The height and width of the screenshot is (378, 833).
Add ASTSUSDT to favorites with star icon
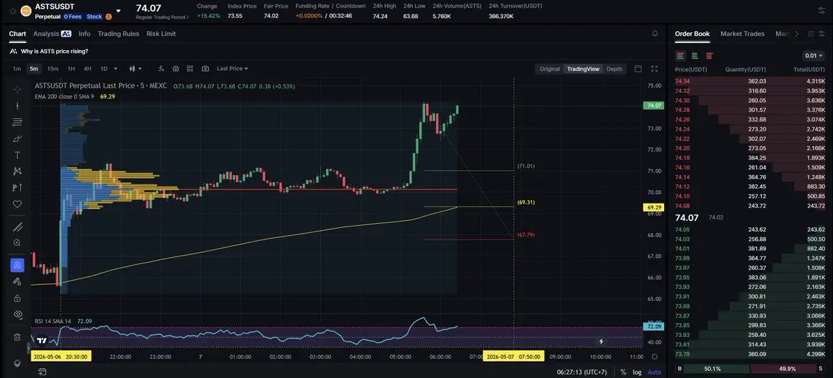pyautogui.click(x=13, y=10)
